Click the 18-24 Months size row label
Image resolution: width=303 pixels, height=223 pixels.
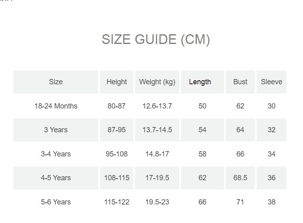tap(56, 106)
